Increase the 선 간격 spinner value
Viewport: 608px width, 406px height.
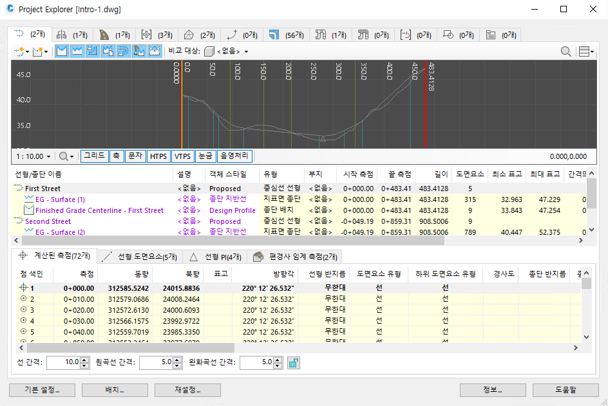point(85,360)
